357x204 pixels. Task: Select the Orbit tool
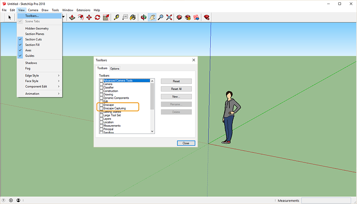(x=143, y=17)
